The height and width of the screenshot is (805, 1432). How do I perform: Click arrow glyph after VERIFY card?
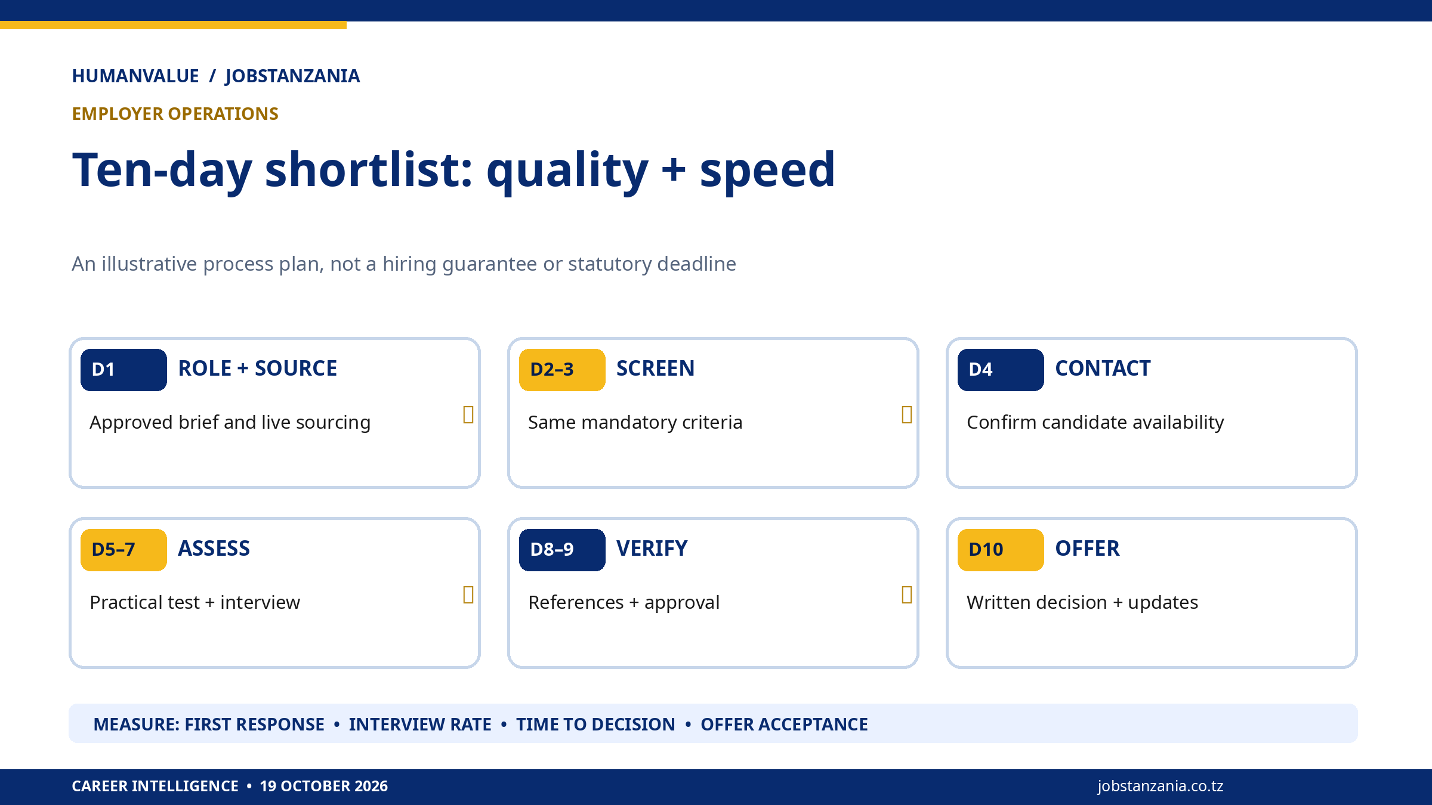pyautogui.click(x=907, y=595)
